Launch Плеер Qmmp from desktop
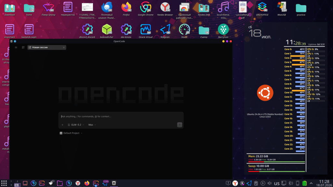333x187 pixels. (48, 9)
